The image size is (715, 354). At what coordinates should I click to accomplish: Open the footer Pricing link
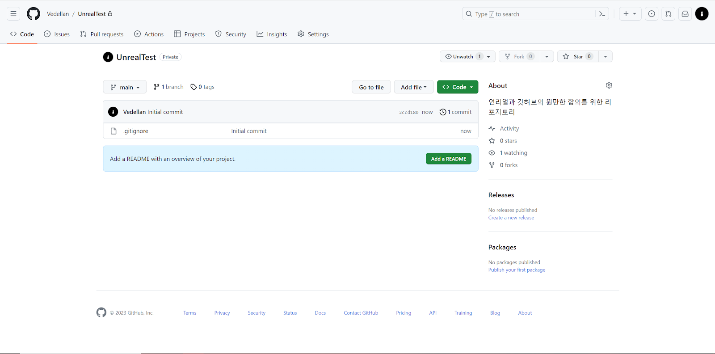(404, 313)
